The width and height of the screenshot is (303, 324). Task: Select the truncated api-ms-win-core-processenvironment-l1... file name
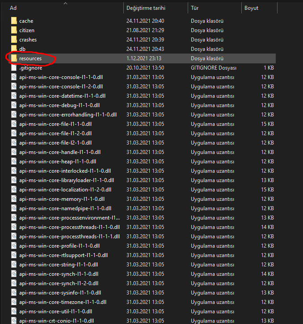[70, 218]
